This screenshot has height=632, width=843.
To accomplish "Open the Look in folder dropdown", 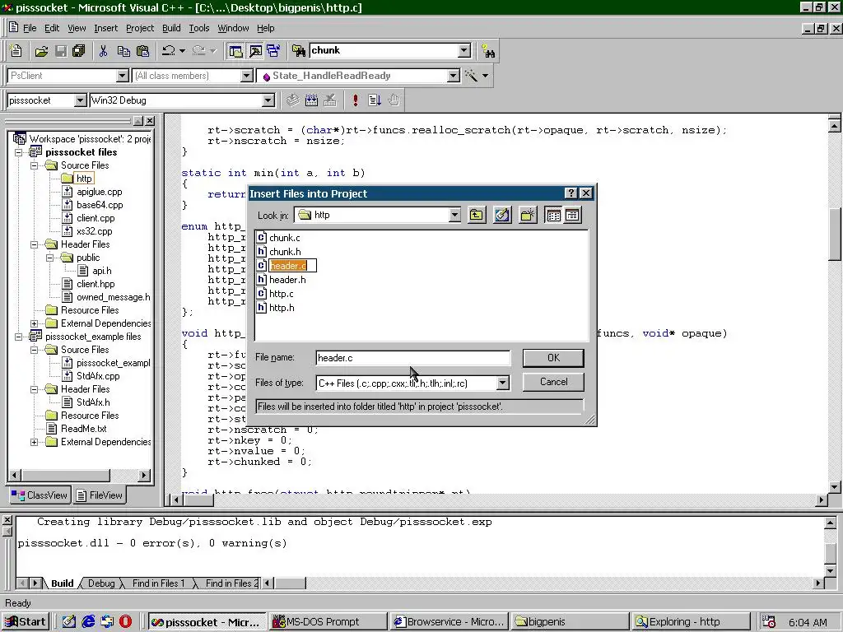I will click(x=454, y=216).
